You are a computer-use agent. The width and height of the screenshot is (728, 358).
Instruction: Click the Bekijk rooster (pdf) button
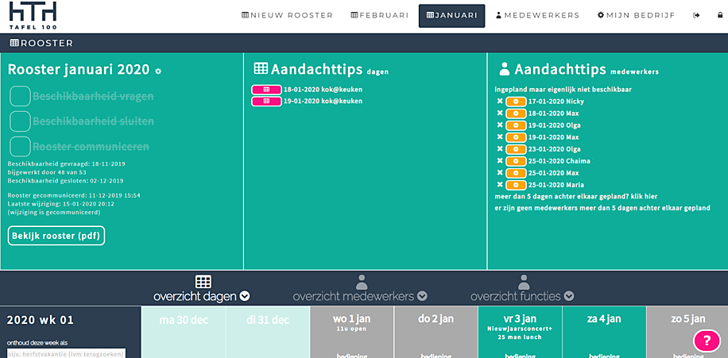click(x=56, y=236)
